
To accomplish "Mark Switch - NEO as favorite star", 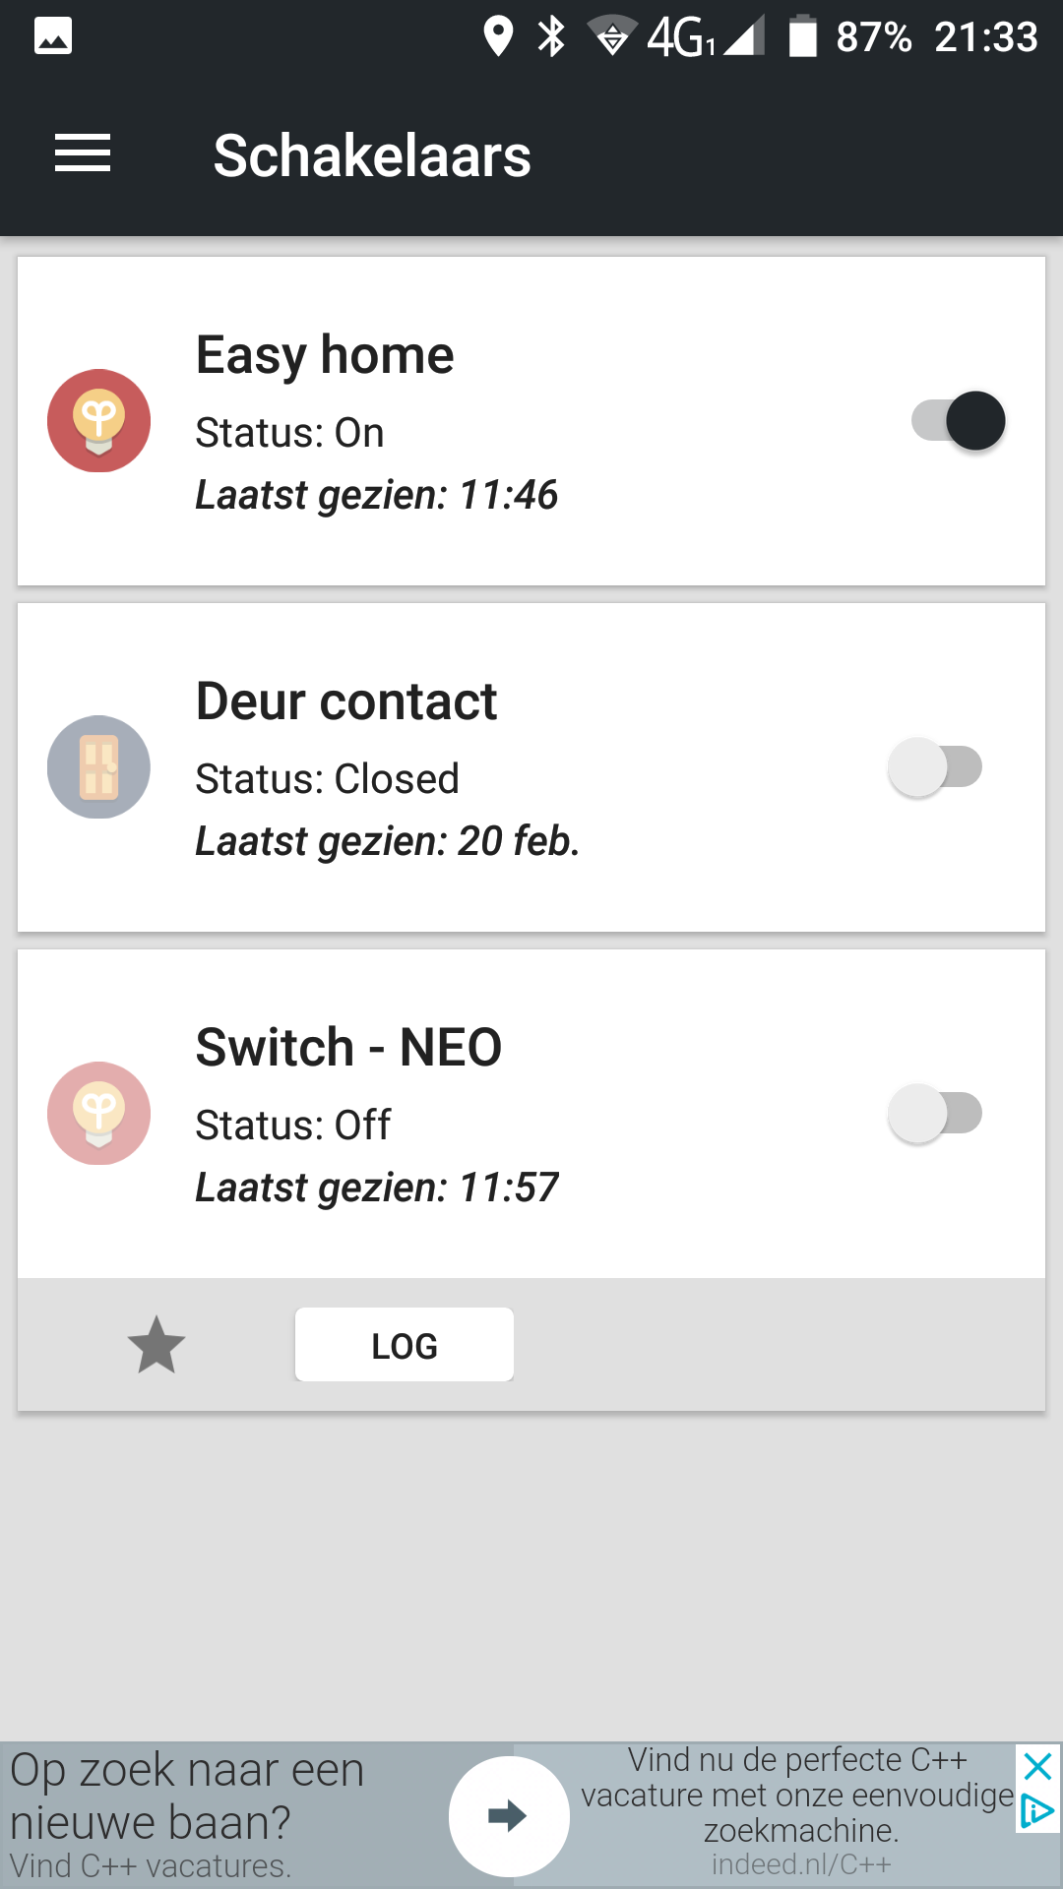I will [x=156, y=1345].
